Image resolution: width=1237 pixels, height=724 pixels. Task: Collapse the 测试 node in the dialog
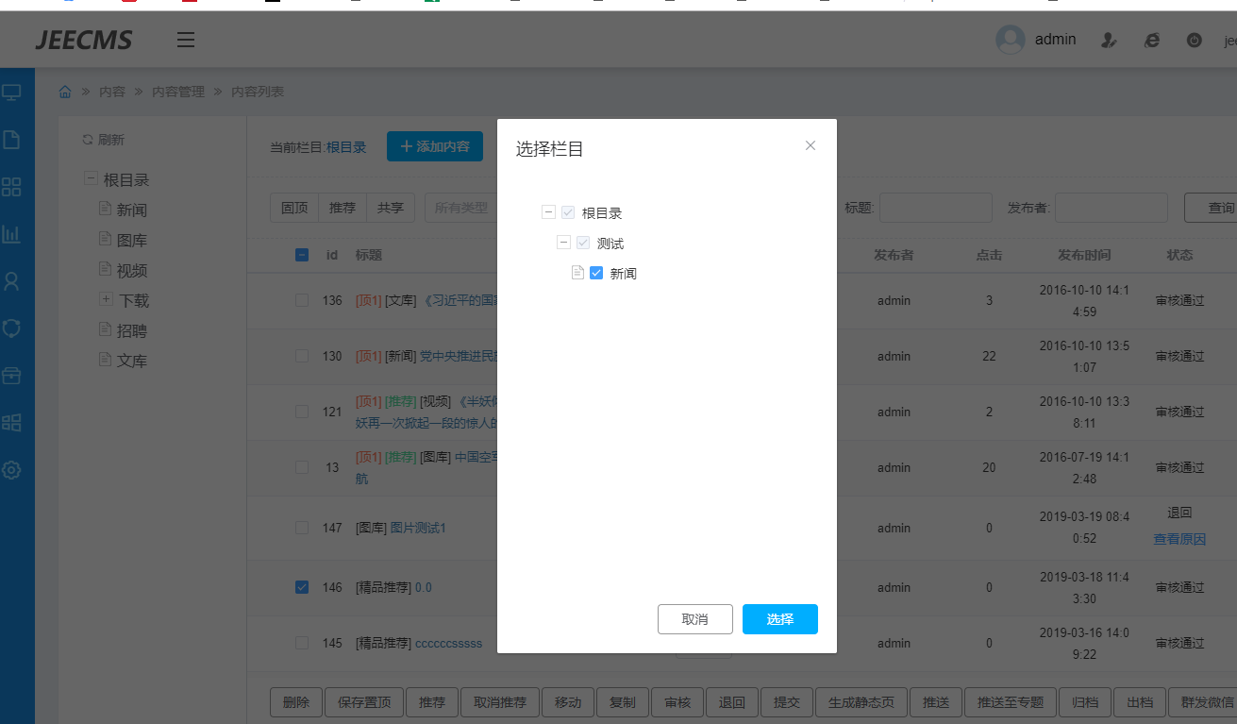[563, 243]
